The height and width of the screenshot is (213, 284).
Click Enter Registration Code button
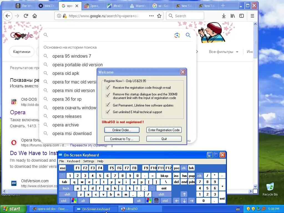pos(164,130)
